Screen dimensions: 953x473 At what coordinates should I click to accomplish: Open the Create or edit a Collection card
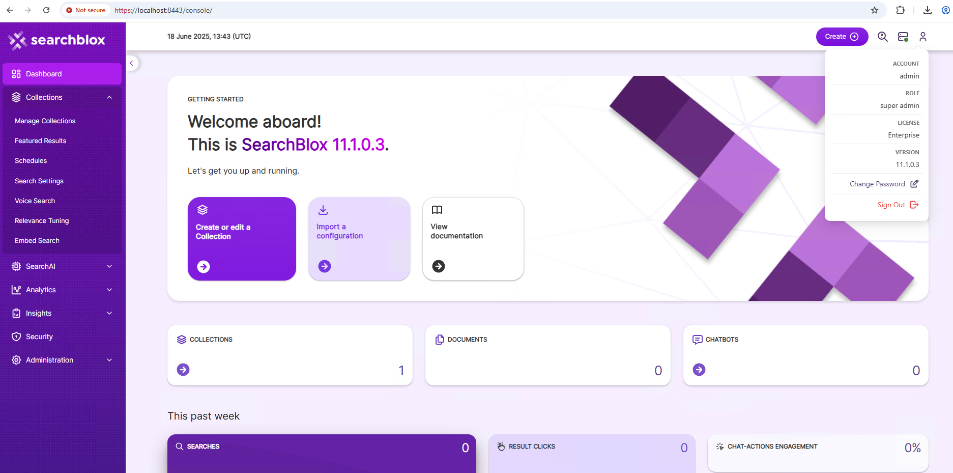click(242, 239)
